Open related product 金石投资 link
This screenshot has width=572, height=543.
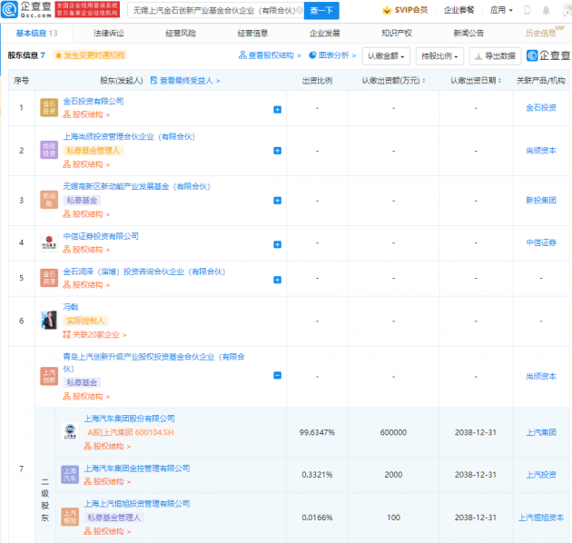pos(541,108)
